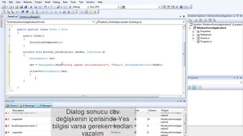Open the Any CPU platform dropdown
The height and width of the screenshot is (136, 243).
[118, 7]
